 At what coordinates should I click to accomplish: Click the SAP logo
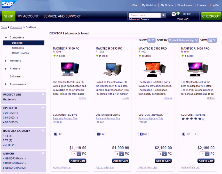[9, 4]
